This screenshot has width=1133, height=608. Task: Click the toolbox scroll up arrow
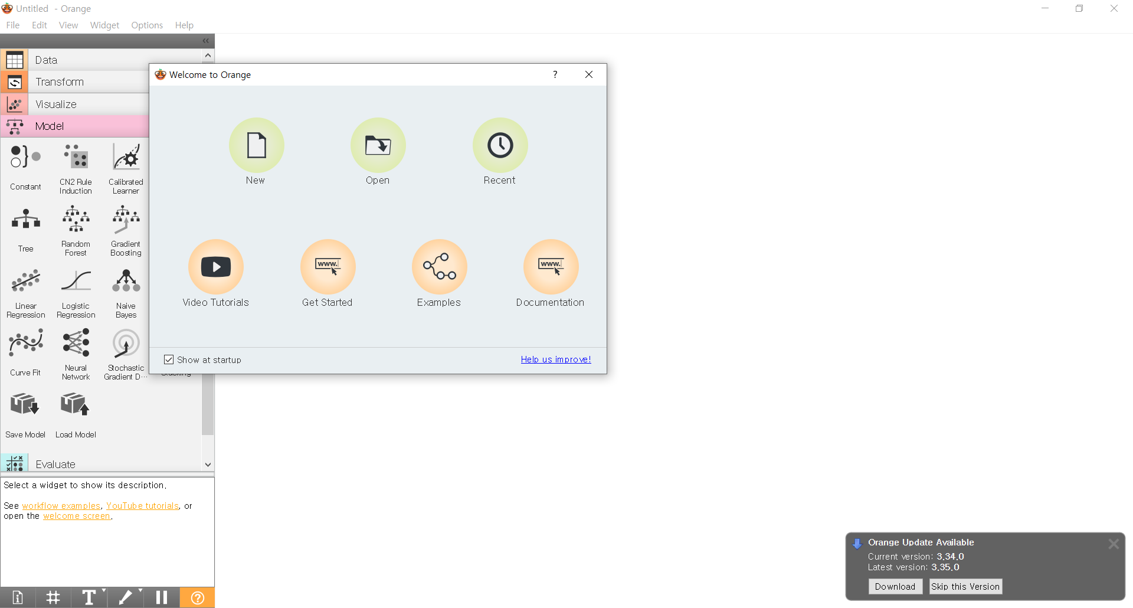click(208, 55)
